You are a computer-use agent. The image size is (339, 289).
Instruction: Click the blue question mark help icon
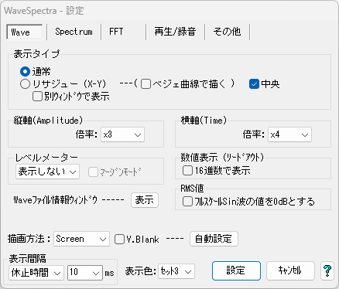pyautogui.click(x=327, y=270)
